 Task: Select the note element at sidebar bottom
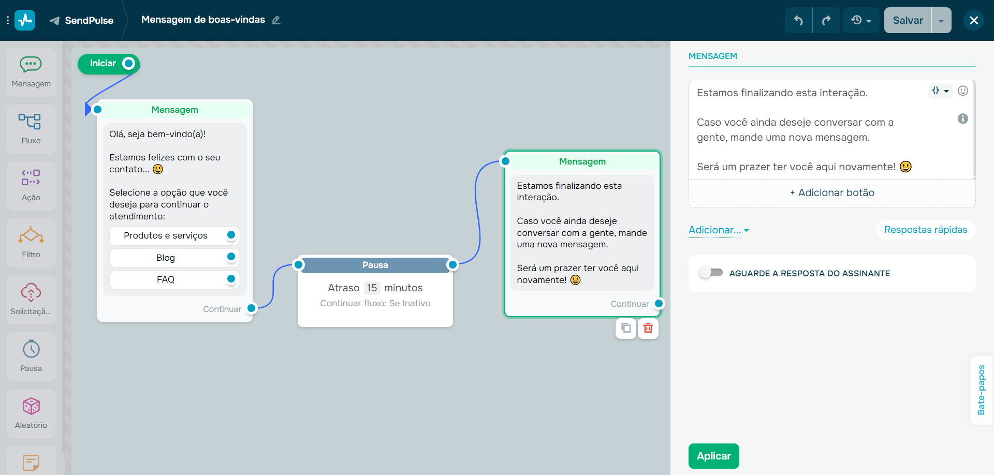click(x=31, y=461)
